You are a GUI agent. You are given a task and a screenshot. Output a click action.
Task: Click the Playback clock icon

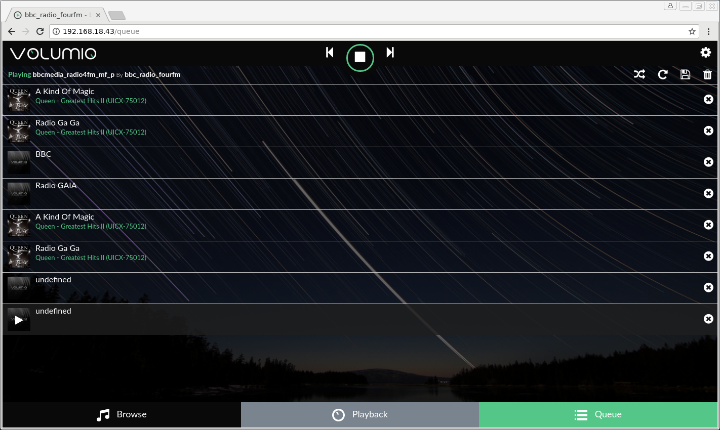(x=338, y=414)
